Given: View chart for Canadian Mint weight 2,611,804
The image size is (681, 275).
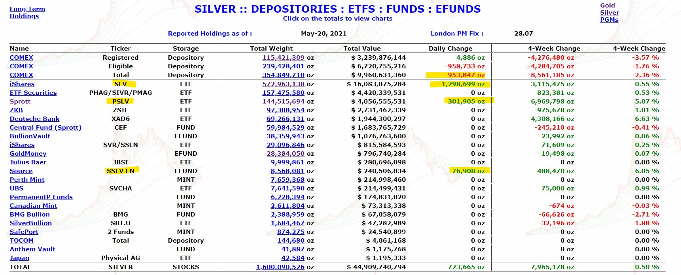Looking at the screenshot, I should [288, 206].
